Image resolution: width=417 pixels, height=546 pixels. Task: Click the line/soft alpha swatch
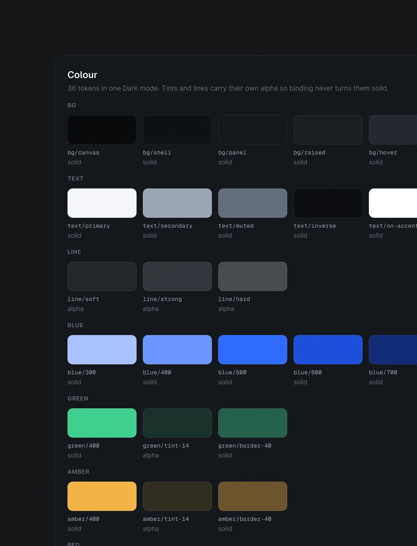102,276
